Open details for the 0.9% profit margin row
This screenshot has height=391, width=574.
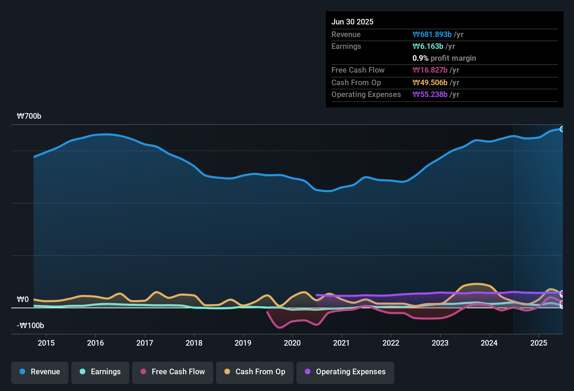[444, 58]
